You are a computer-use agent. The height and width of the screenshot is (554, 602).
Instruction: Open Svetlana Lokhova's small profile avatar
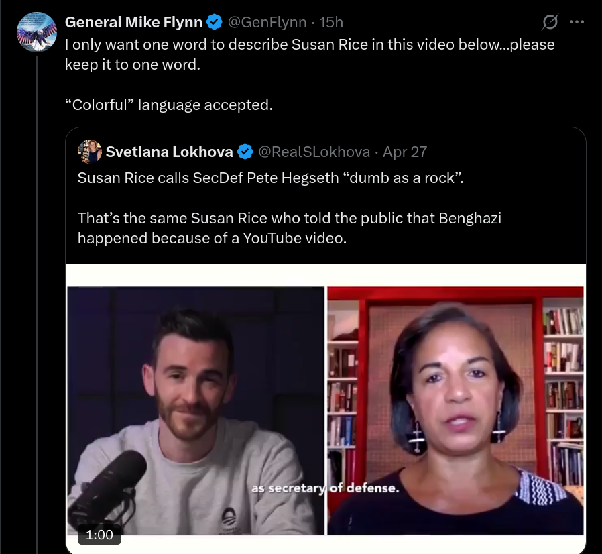[89, 152]
